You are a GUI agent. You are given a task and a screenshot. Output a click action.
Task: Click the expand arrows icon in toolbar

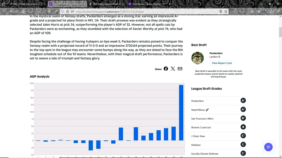[x=56, y=12]
